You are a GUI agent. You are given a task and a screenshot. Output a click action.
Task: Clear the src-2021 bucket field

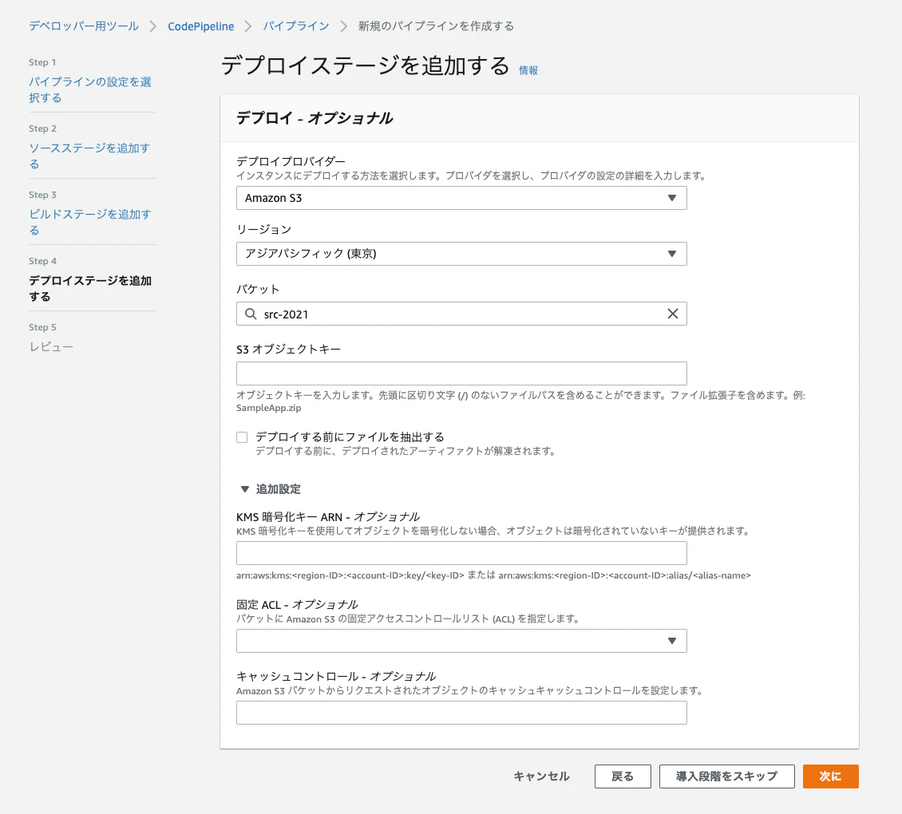[672, 314]
